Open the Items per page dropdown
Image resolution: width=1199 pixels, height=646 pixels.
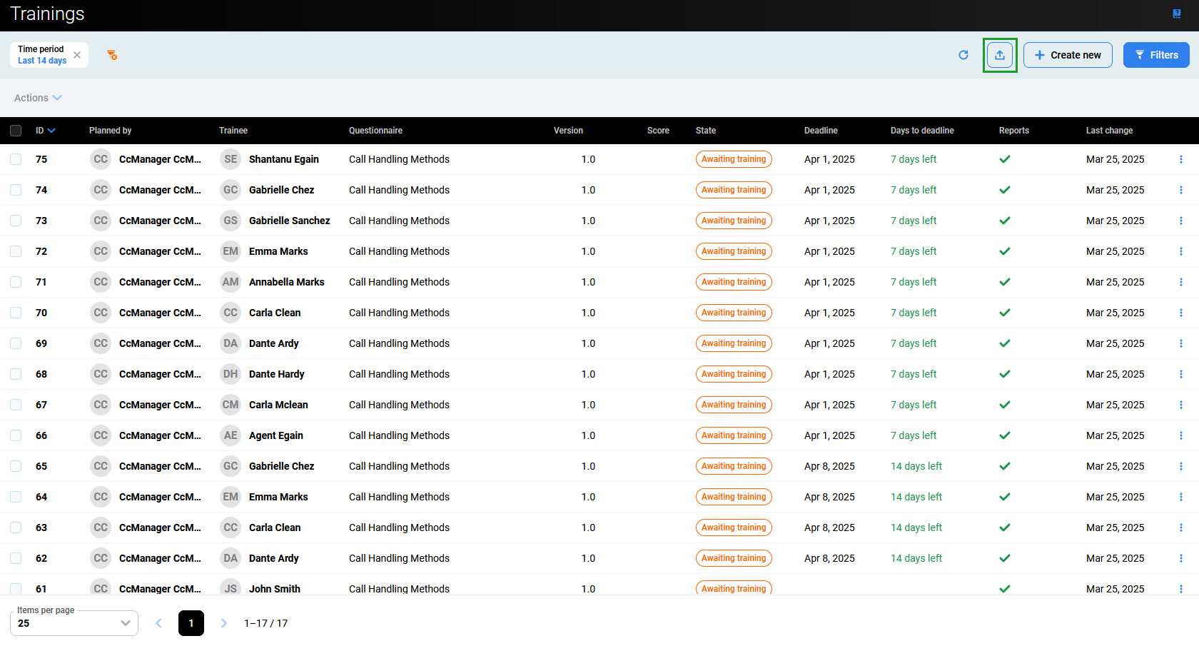click(74, 623)
